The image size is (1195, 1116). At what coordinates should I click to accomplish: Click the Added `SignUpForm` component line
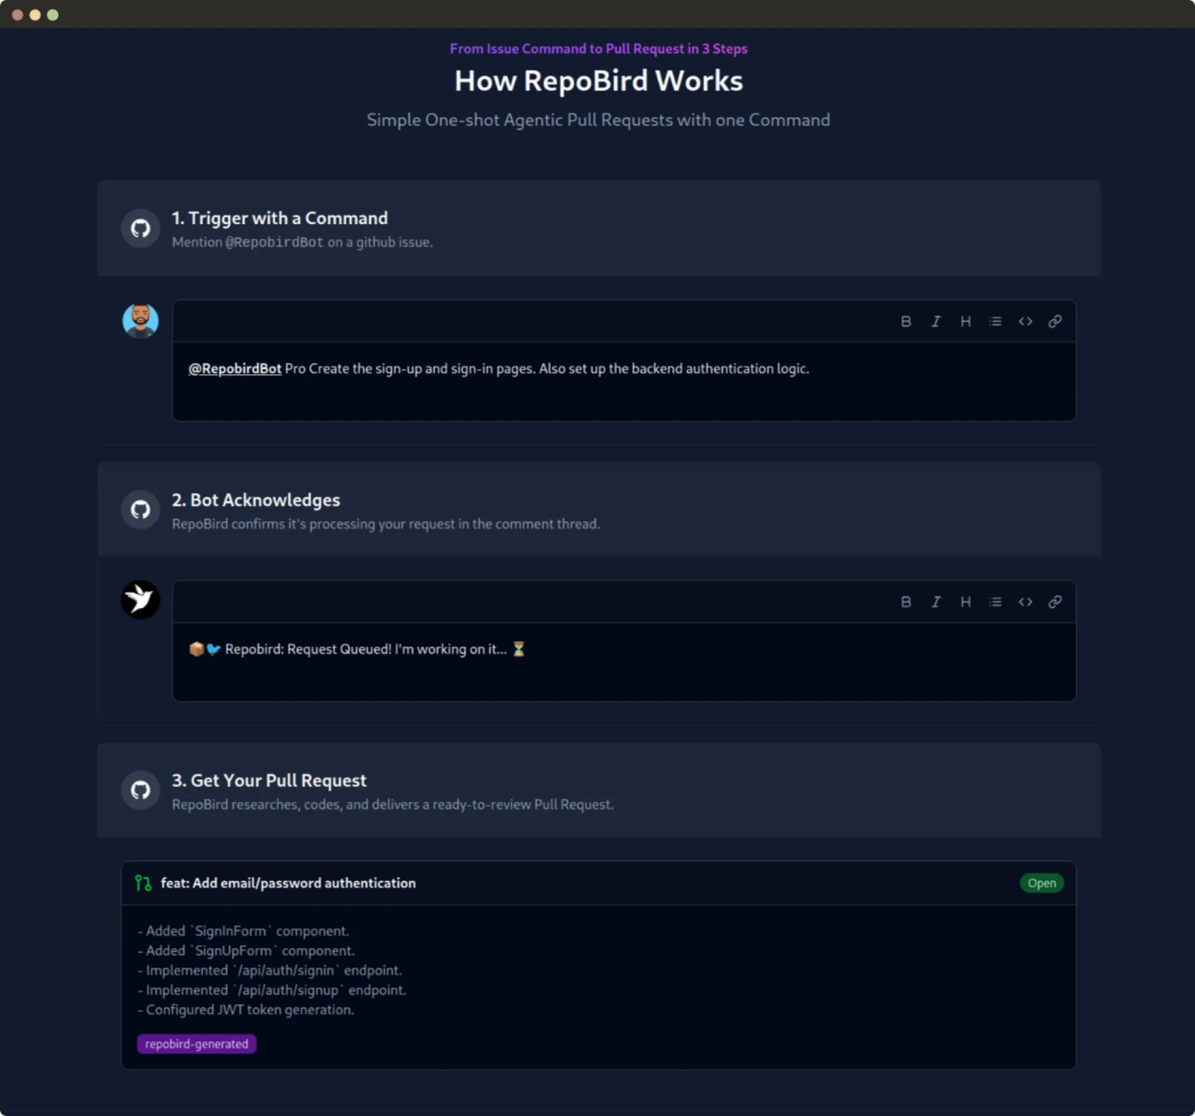tap(246, 950)
